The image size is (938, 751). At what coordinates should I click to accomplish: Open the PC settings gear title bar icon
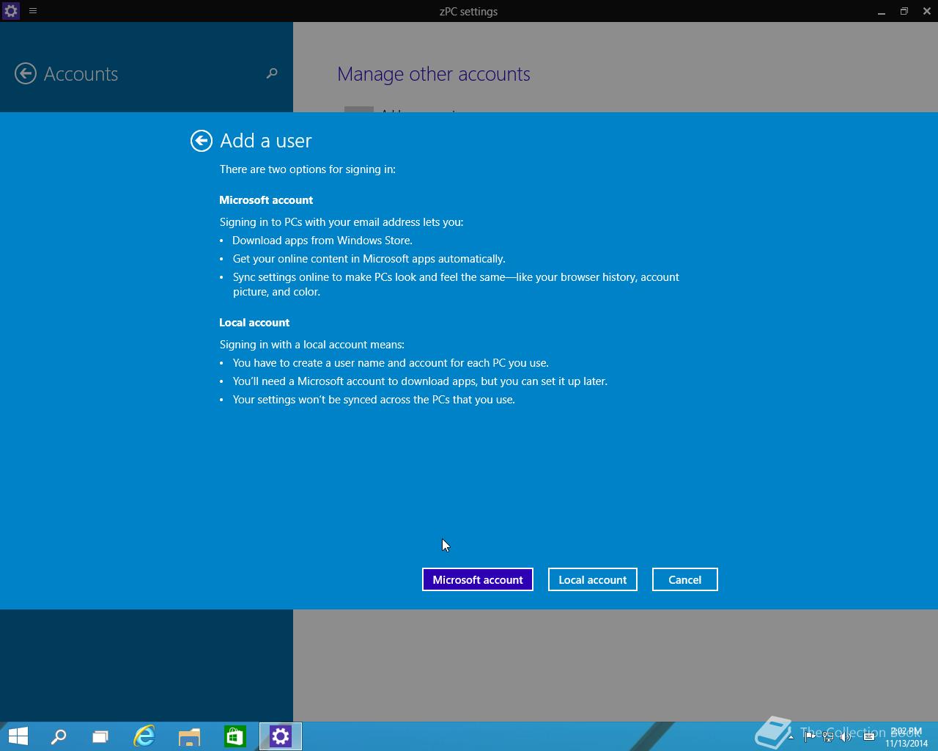click(10, 11)
